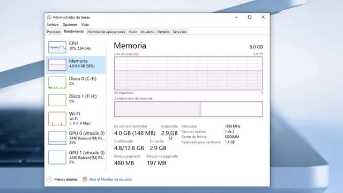This screenshot has height=193, width=343.
Task: Click the Menos detalles chevron icon
Action: click(x=50, y=180)
